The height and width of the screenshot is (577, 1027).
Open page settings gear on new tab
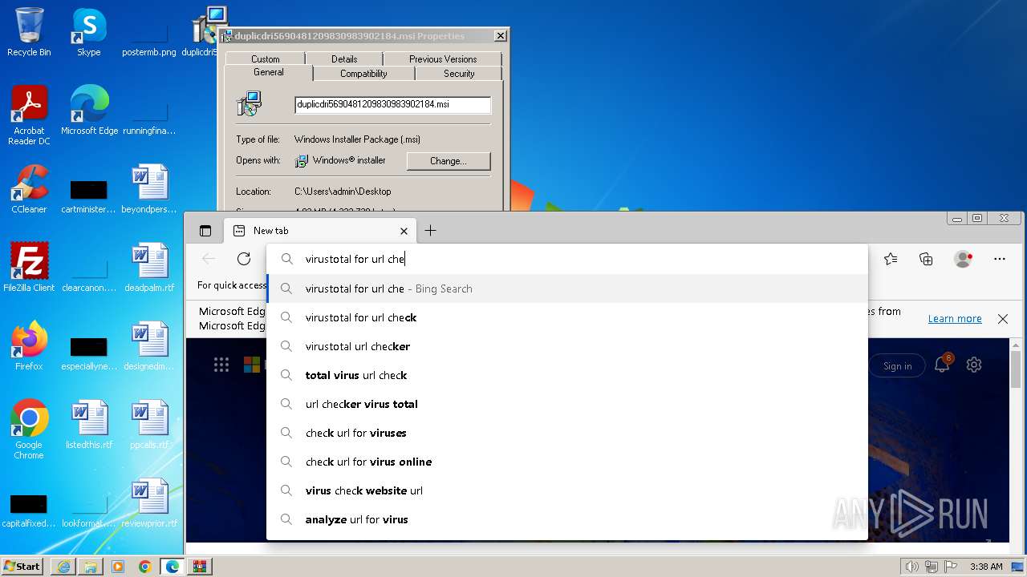tap(974, 365)
